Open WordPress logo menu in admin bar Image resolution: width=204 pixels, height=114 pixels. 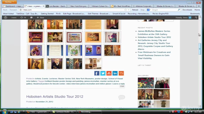point(5,18)
